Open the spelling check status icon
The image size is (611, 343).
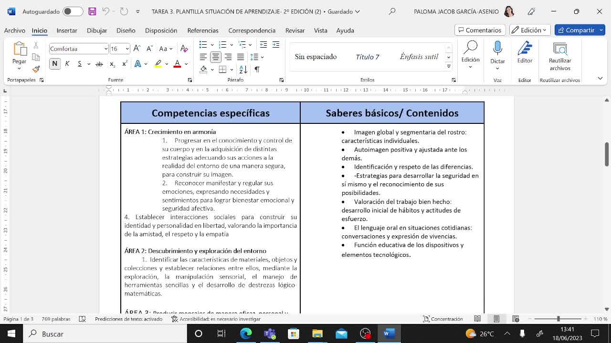[82, 319]
